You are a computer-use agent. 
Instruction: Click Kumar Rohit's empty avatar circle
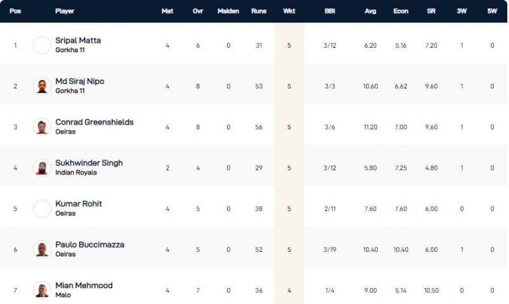point(42,208)
